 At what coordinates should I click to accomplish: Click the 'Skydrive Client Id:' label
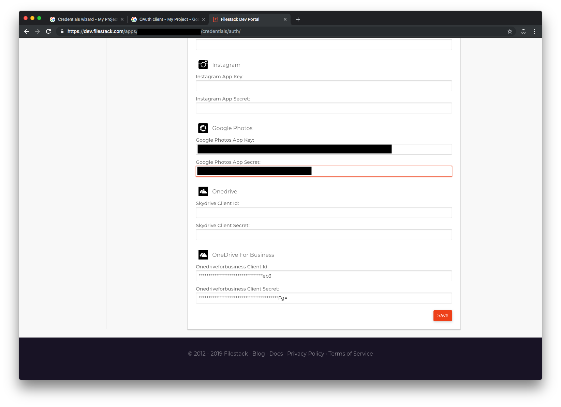[x=217, y=203]
